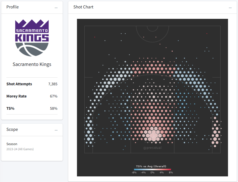This screenshot has width=238, height=182.
Task: Click the -8% legend label
Action: pyautogui.click(x=134, y=173)
